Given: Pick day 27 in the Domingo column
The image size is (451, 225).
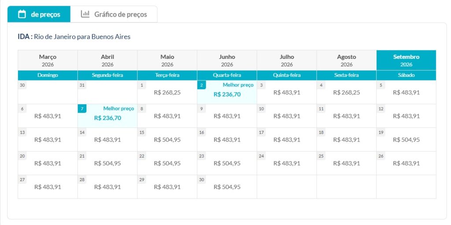Looking at the screenshot, I should click(x=48, y=187).
